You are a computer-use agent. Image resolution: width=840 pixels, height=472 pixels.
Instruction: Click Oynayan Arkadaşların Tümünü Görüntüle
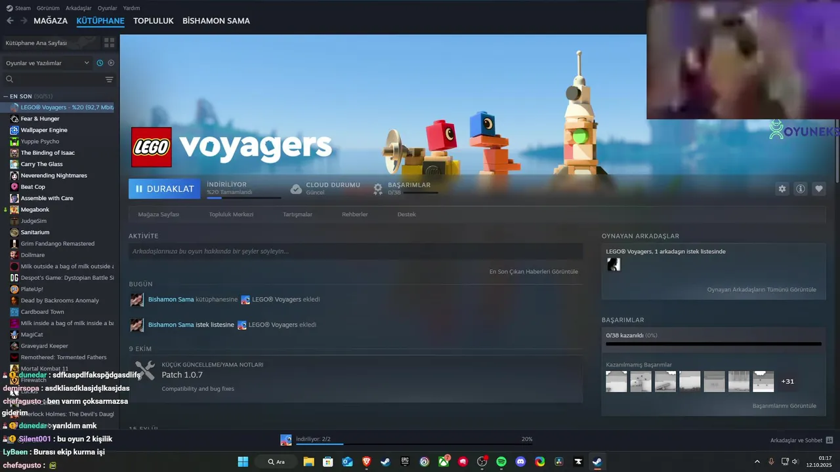pyautogui.click(x=761, y=289)
